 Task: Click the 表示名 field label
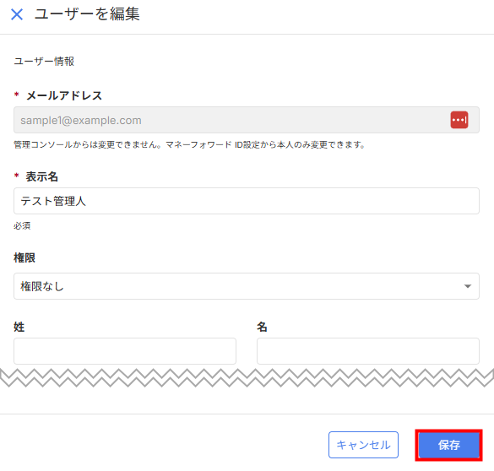[42, 176]
